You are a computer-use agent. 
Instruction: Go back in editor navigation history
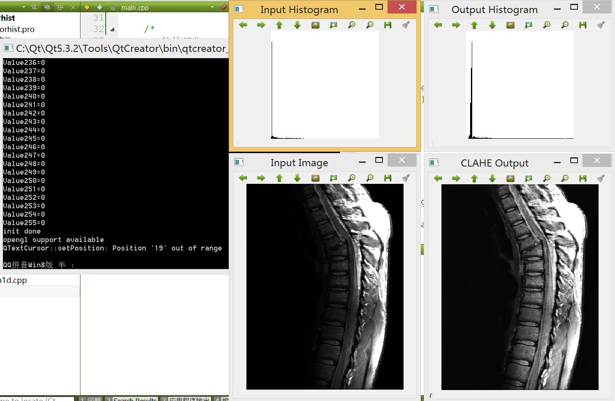[87, 7]
